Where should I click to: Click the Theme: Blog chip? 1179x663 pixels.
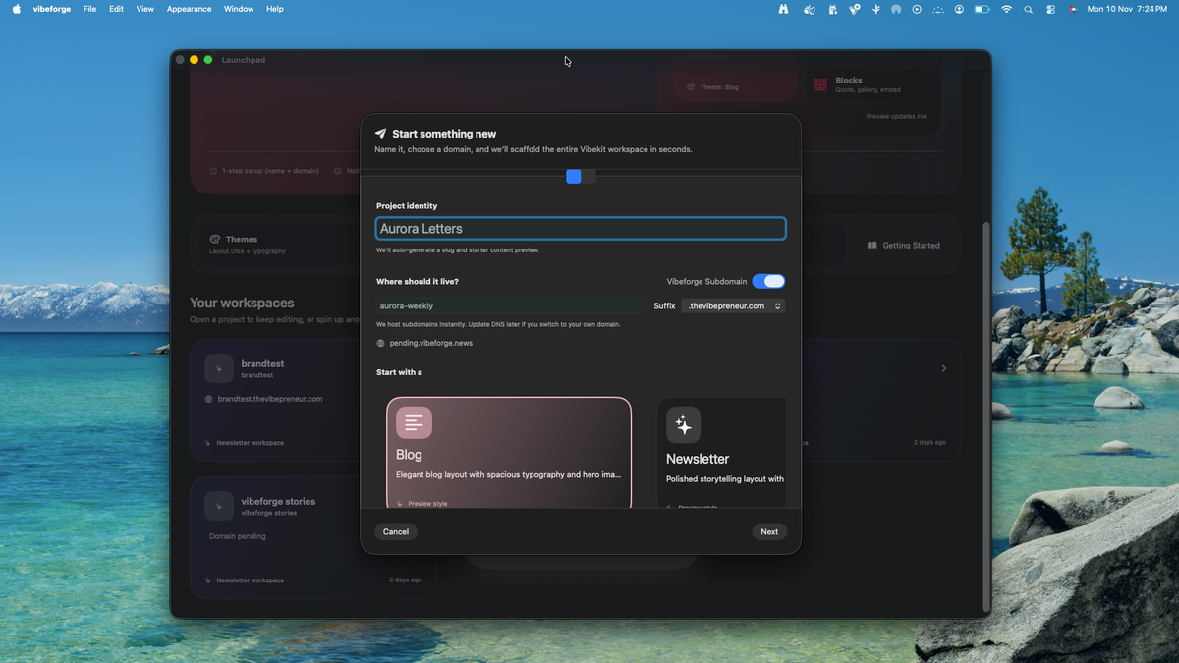(x=713, y=87)
